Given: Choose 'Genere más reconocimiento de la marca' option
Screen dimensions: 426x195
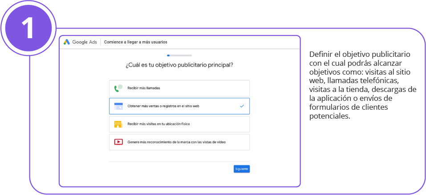Looking at the screenshot, I should pos(179,142).
